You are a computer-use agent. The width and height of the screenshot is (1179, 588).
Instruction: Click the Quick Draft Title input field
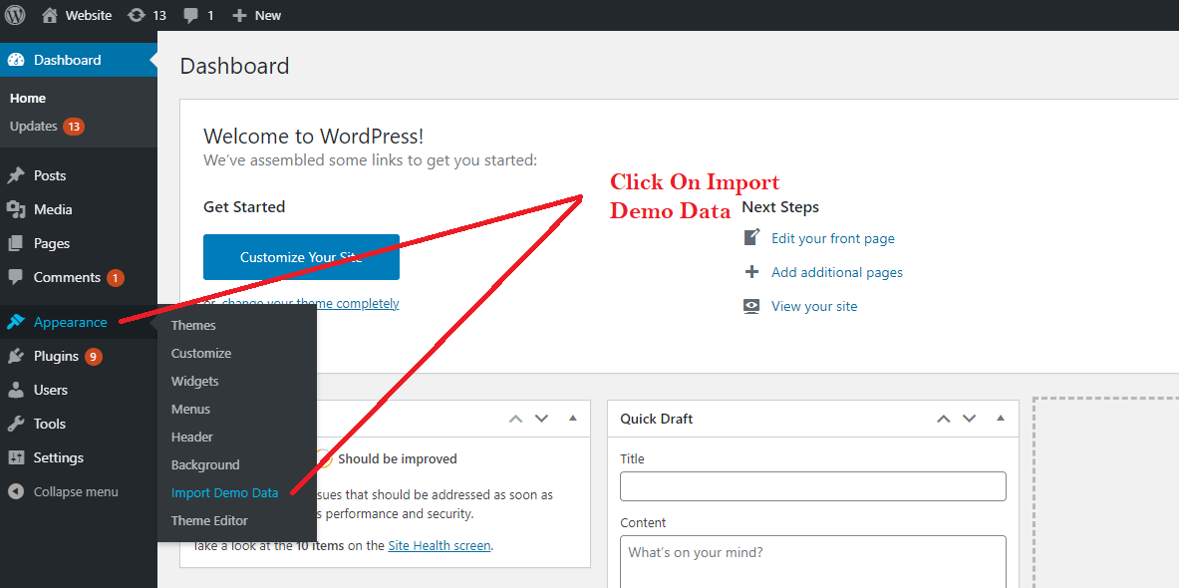[813, 485]
